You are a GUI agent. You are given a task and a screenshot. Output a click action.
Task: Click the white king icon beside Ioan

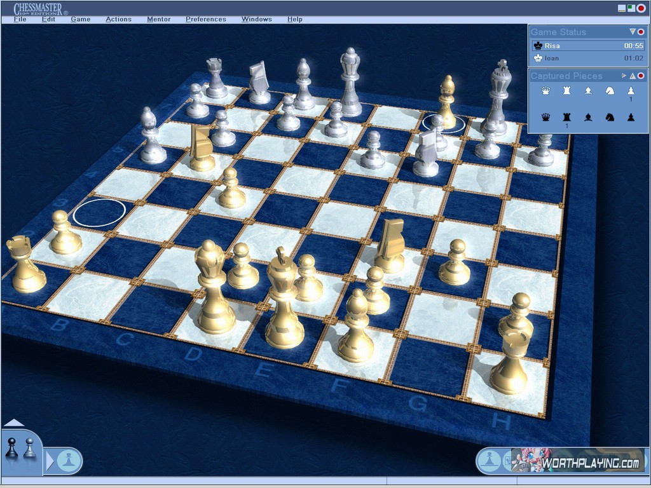[x=538, y=58]
